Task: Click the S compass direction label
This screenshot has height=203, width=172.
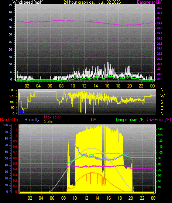Action: pyautogui.click(x=162, y=102)
